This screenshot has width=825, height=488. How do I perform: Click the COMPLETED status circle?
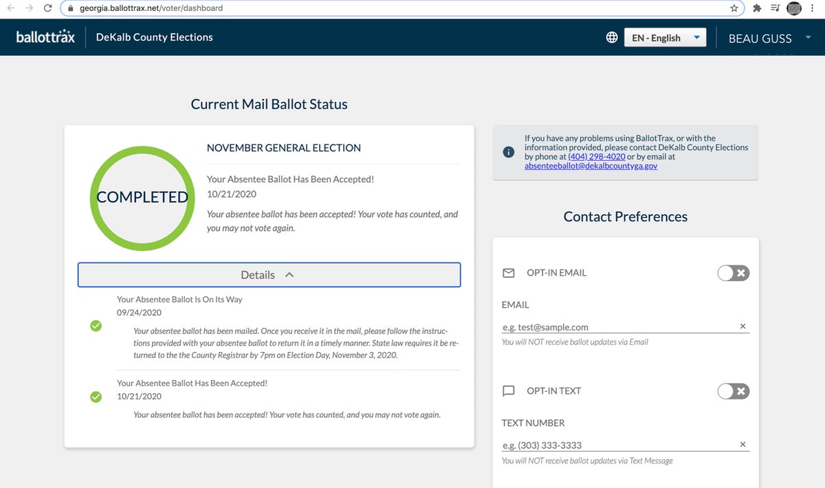tap(142, 197)
